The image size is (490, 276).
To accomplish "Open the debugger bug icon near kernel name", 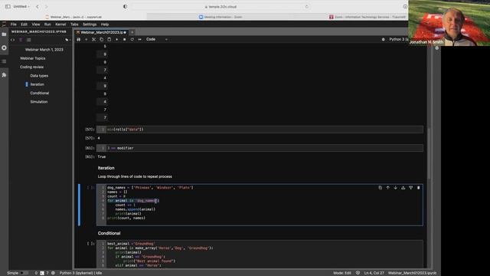I will 383,39.
